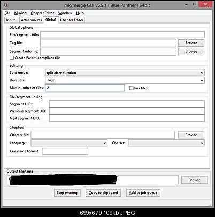Click the File/segment title field
The width and height of the screenshot is (215, 217).
click(122, 35)
